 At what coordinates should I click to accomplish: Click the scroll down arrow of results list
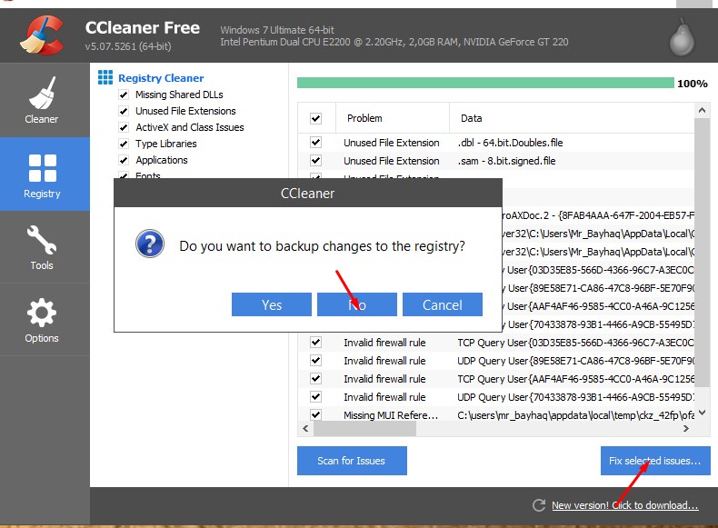[702, 413]
